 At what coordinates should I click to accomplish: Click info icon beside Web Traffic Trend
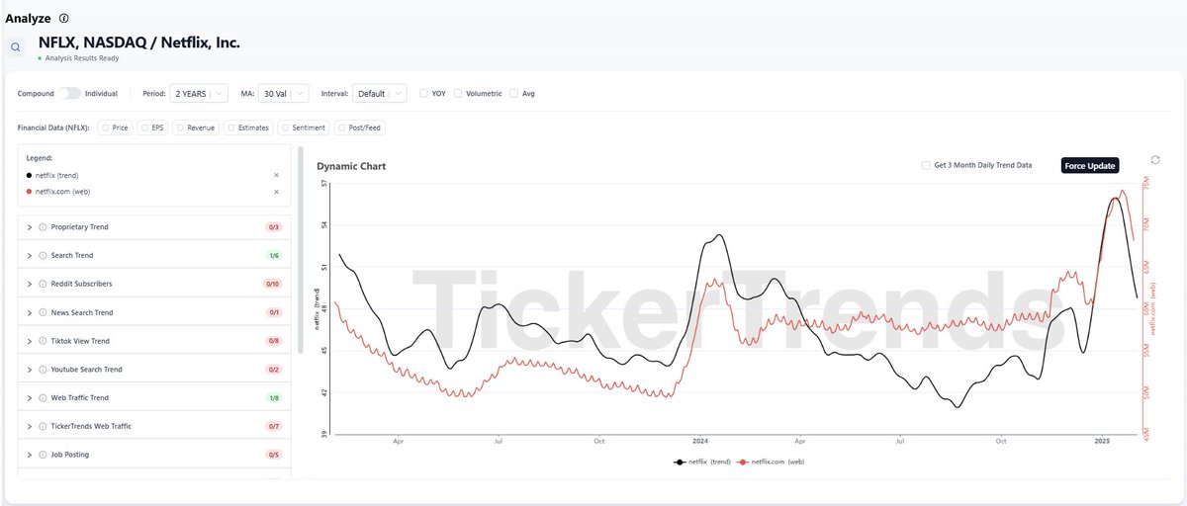click(44, 398)
